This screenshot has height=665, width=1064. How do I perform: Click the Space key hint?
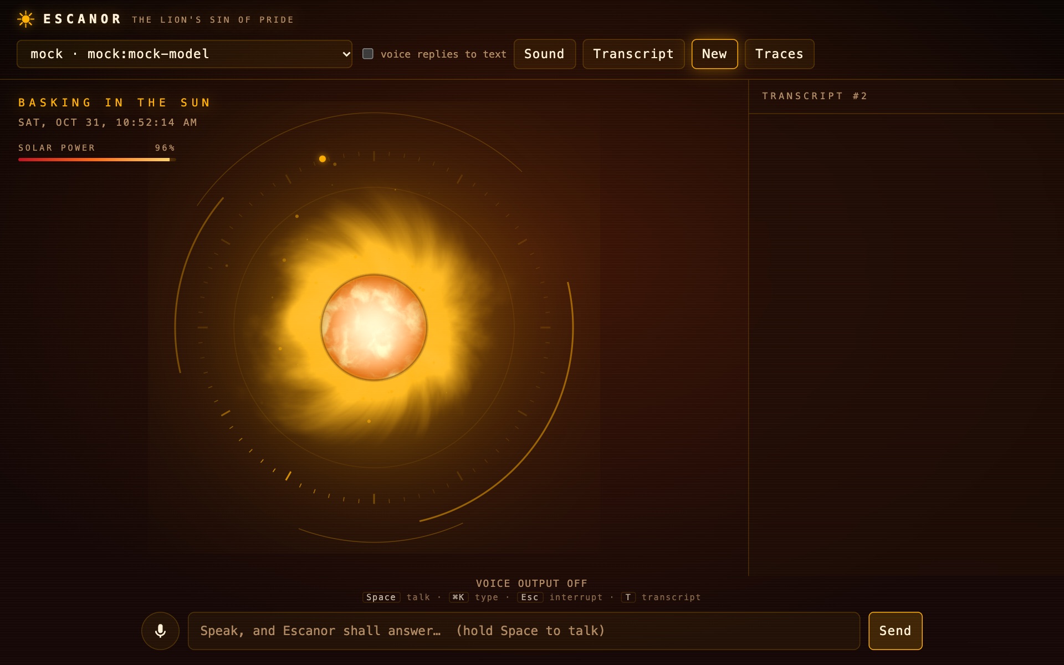pyautogui.click(x=381, y=597)
